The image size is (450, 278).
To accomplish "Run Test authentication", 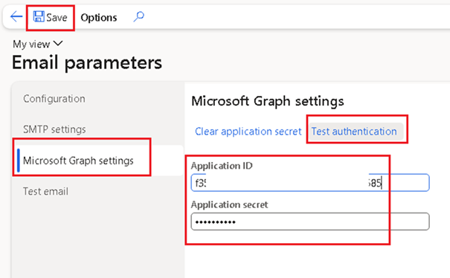I will click(x=354, y=132).
